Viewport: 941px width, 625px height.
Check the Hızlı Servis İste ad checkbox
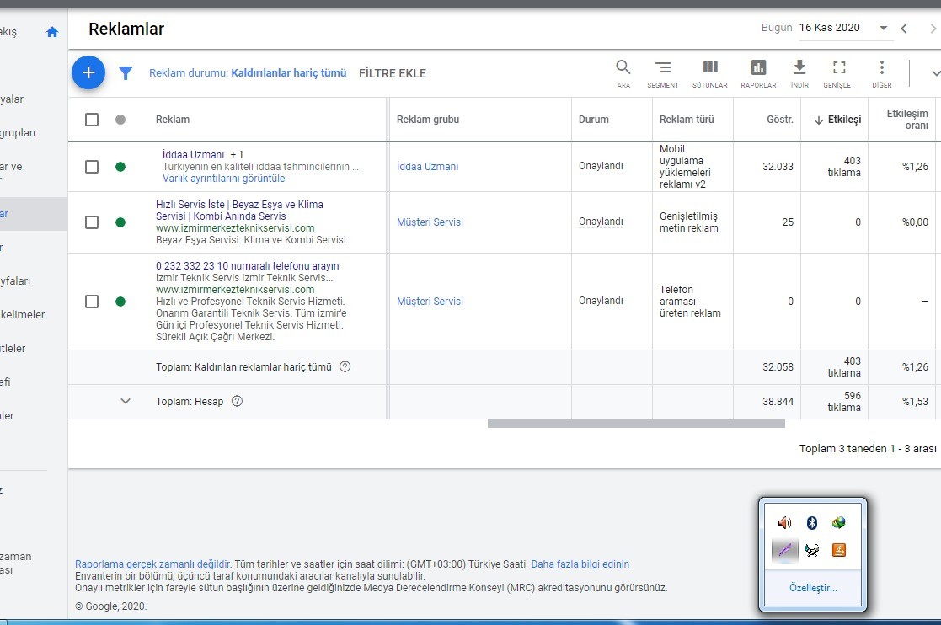coord(92,222)
